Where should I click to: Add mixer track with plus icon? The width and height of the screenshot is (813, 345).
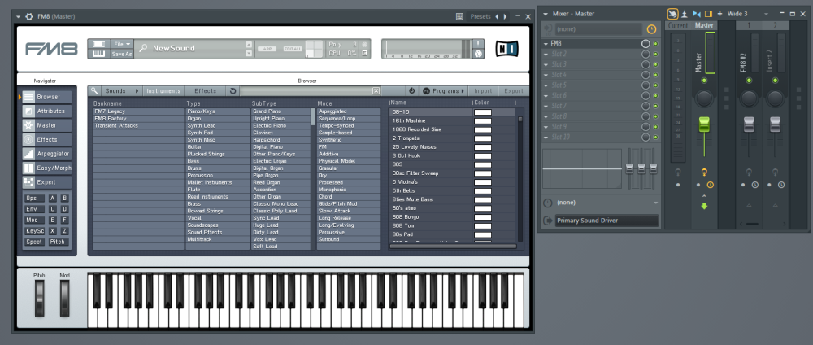tap(720, 14)
